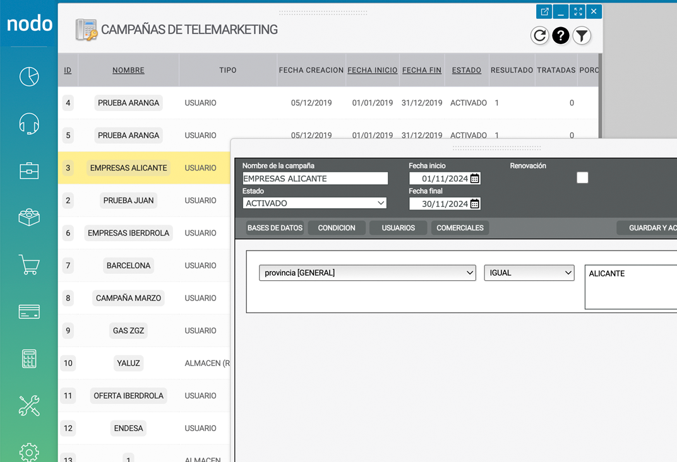Sort table by FECHA FIN header
Screen dimensions: 677x462
[422, 70]
